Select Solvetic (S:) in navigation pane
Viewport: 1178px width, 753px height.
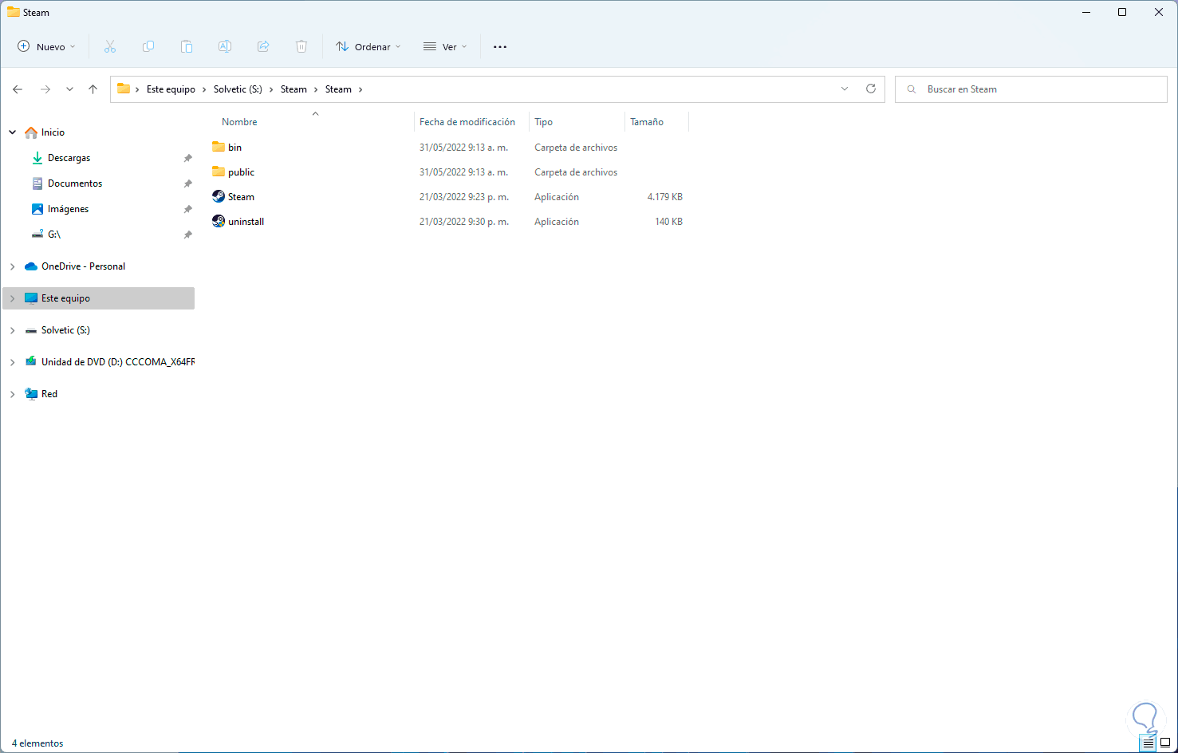point(65,330)
